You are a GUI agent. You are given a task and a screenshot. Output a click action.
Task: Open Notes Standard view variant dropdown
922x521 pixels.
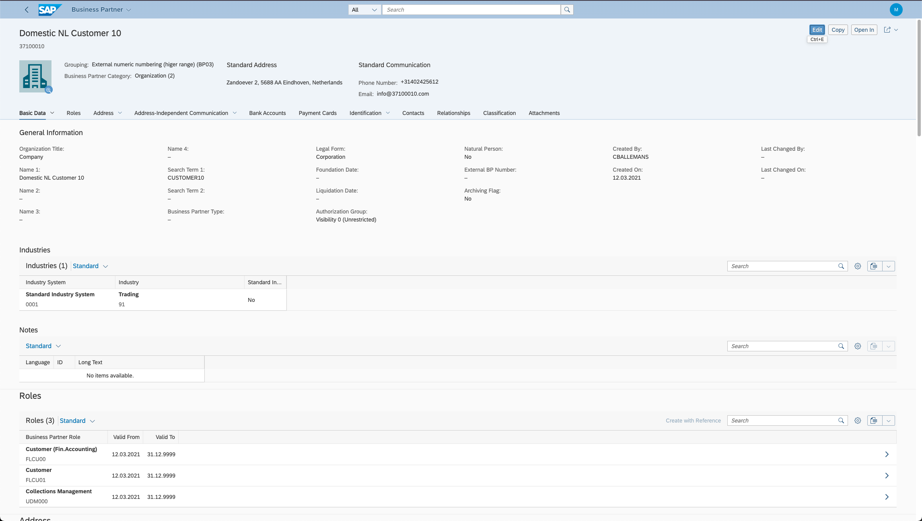pyautogui.click(x=43, y=346)
